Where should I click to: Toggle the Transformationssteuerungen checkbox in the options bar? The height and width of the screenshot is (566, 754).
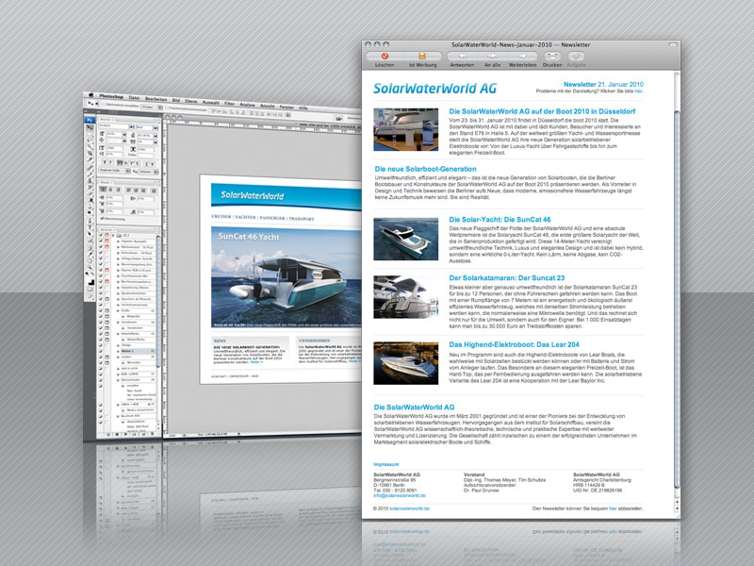[167, 108]
